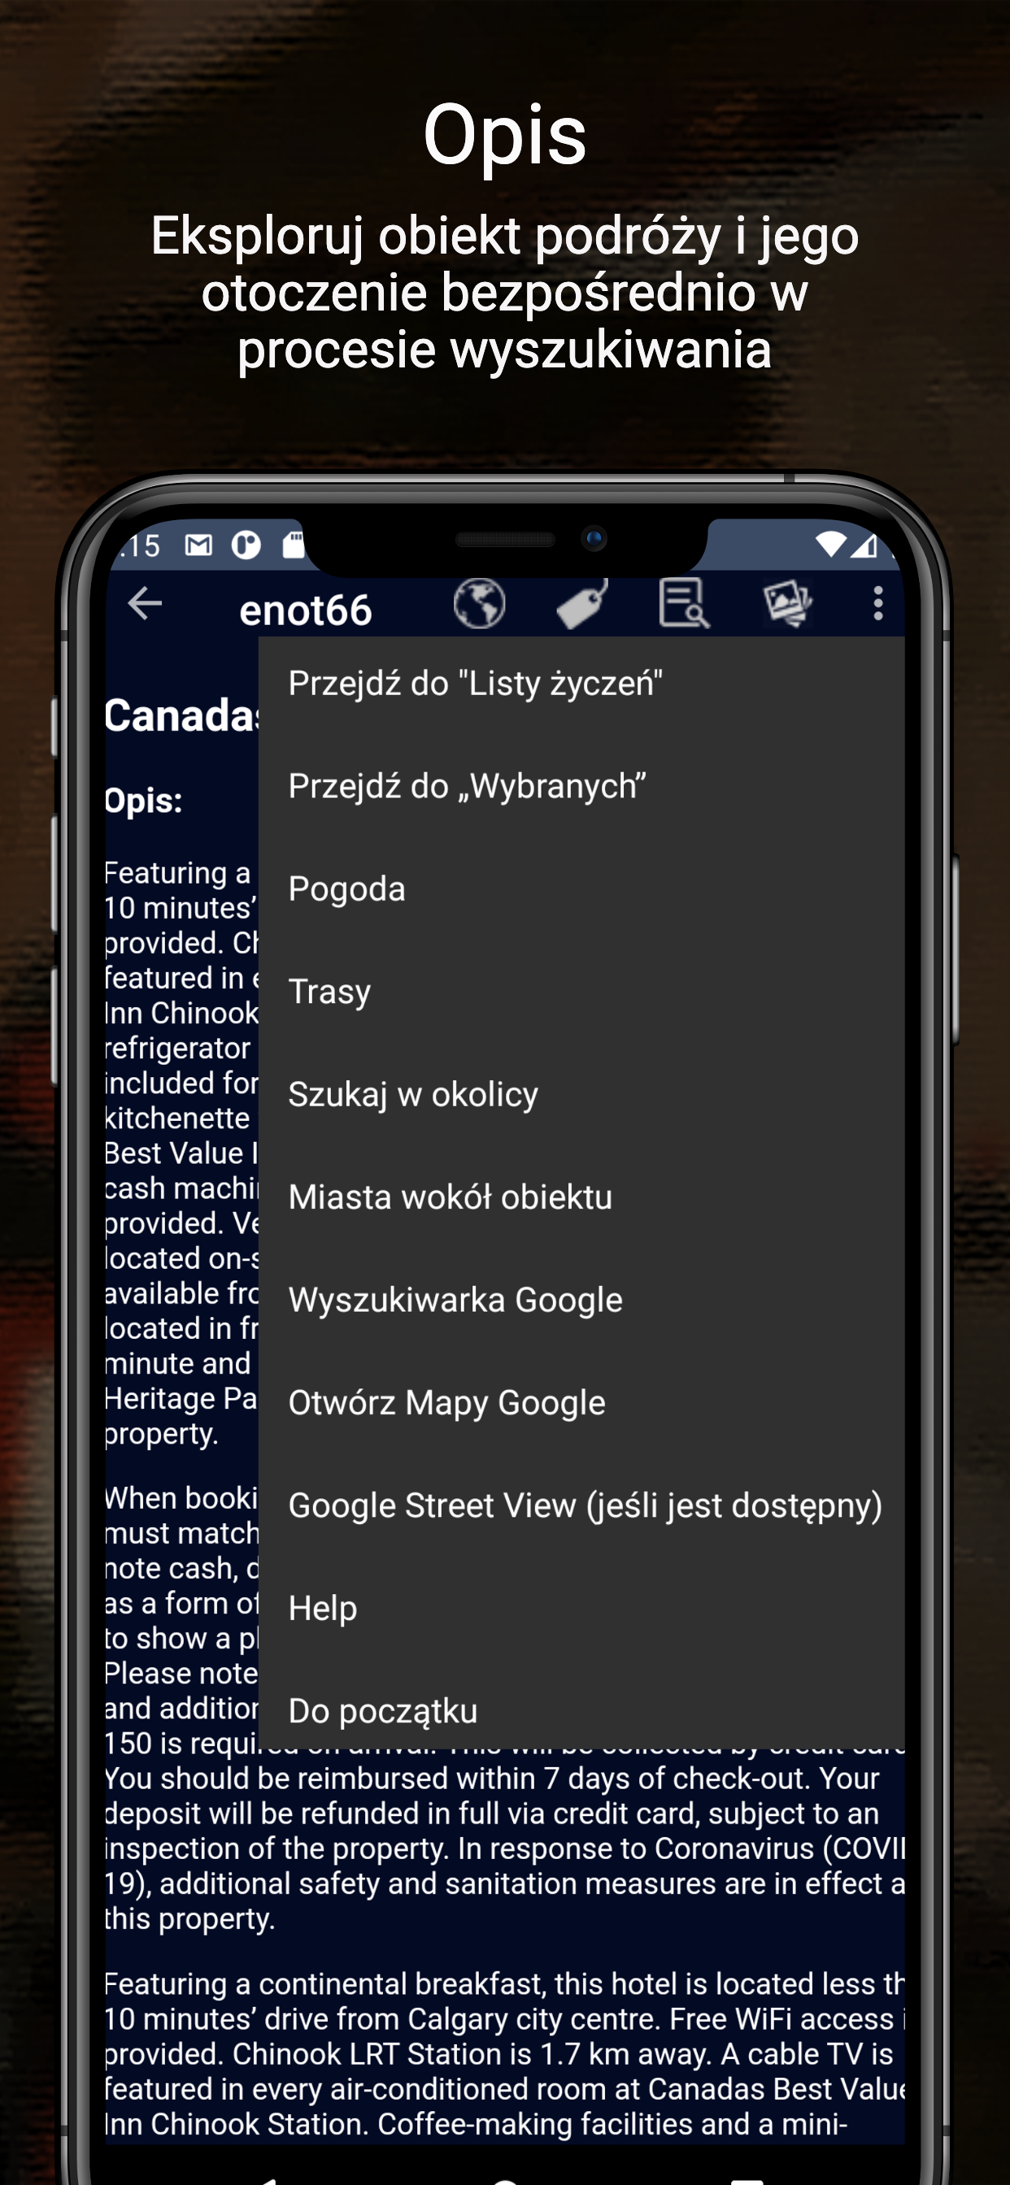Tap the back arrow icon
Viewport: 1010px width, 2185px height.
pyautogui.click(x=144, y=604)
